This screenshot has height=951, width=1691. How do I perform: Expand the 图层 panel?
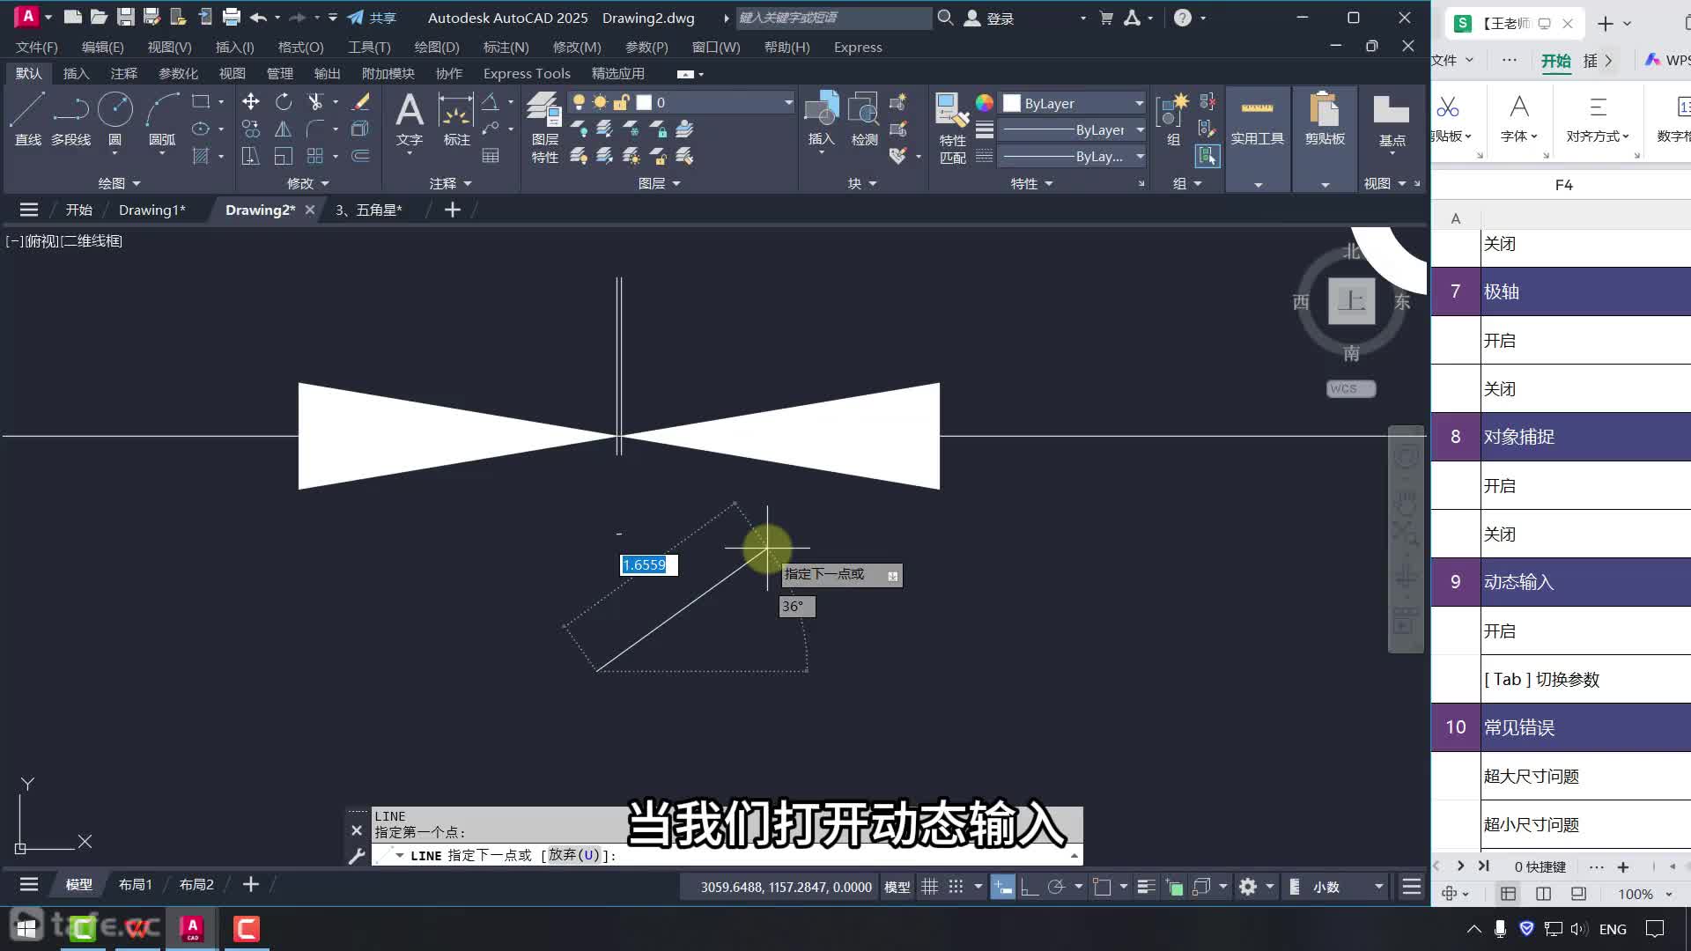(659, 183)
